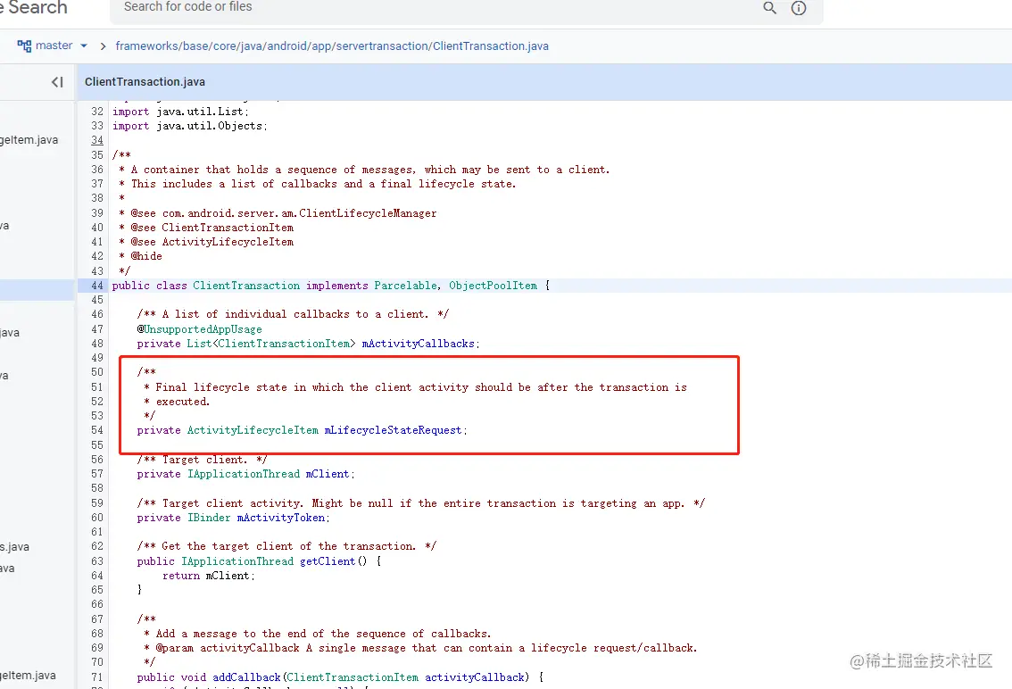Click the mActivityCallbacks field name

coord(419,344)
